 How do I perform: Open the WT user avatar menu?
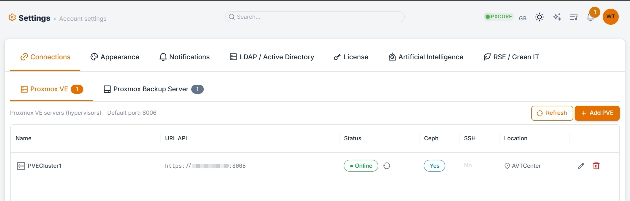(610, 17)
